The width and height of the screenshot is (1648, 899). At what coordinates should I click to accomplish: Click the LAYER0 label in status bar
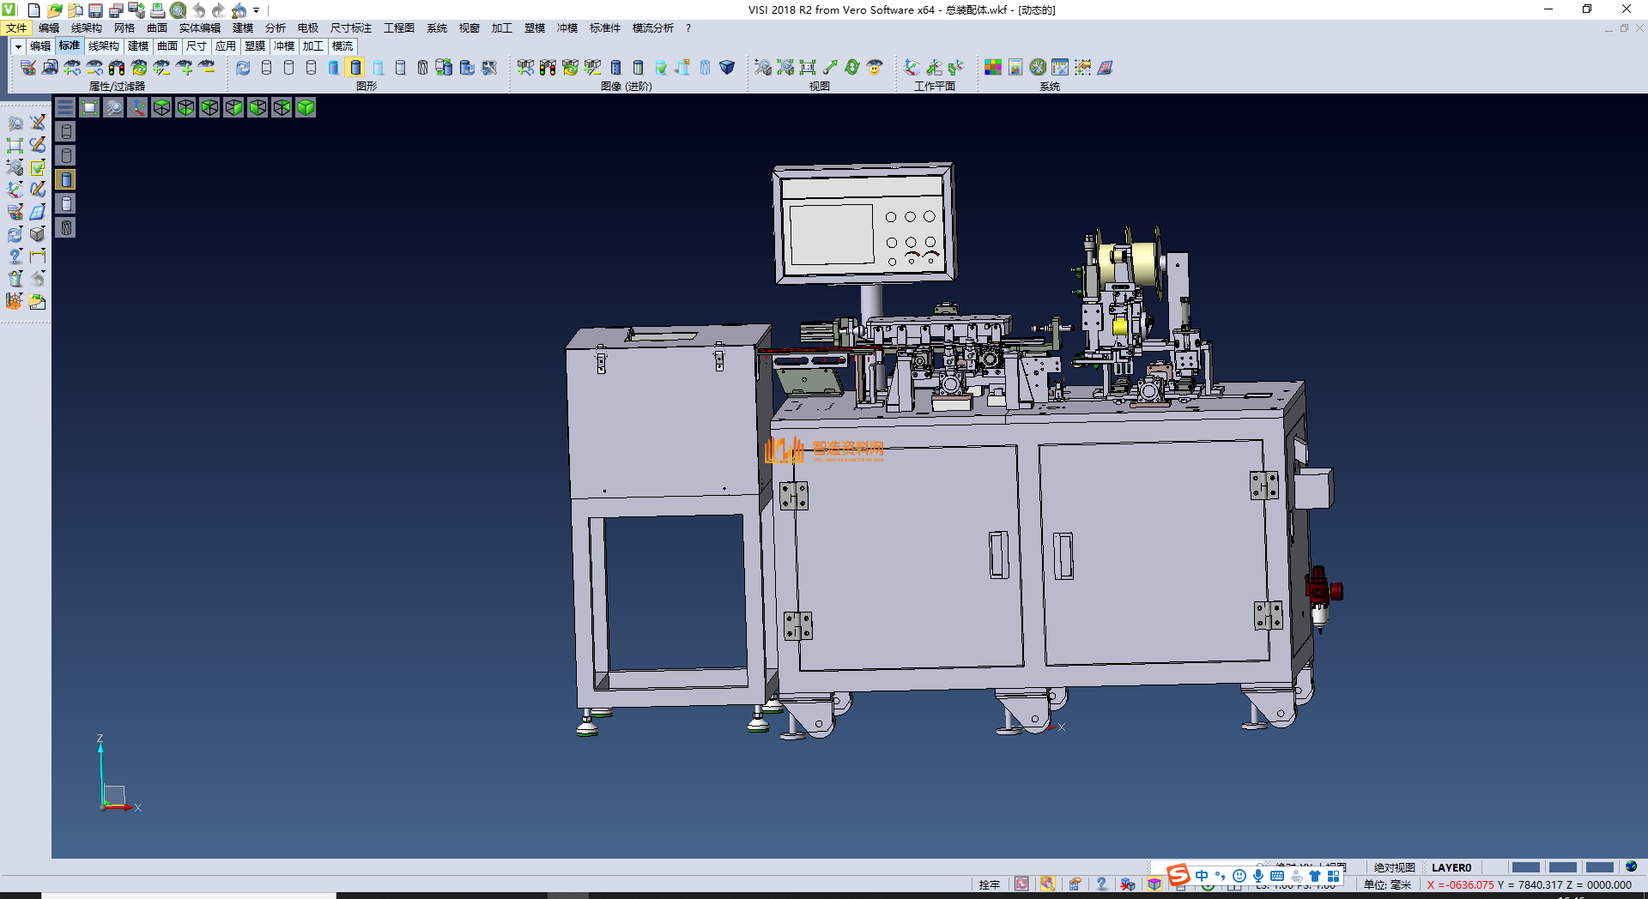[1451, 867]
